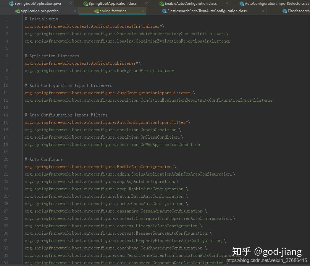Click SpringApplicationAdminJmxAutoConfiguration line
Image resolution: width=310 pixels, height=266 pixels.
tap(130, 174)
